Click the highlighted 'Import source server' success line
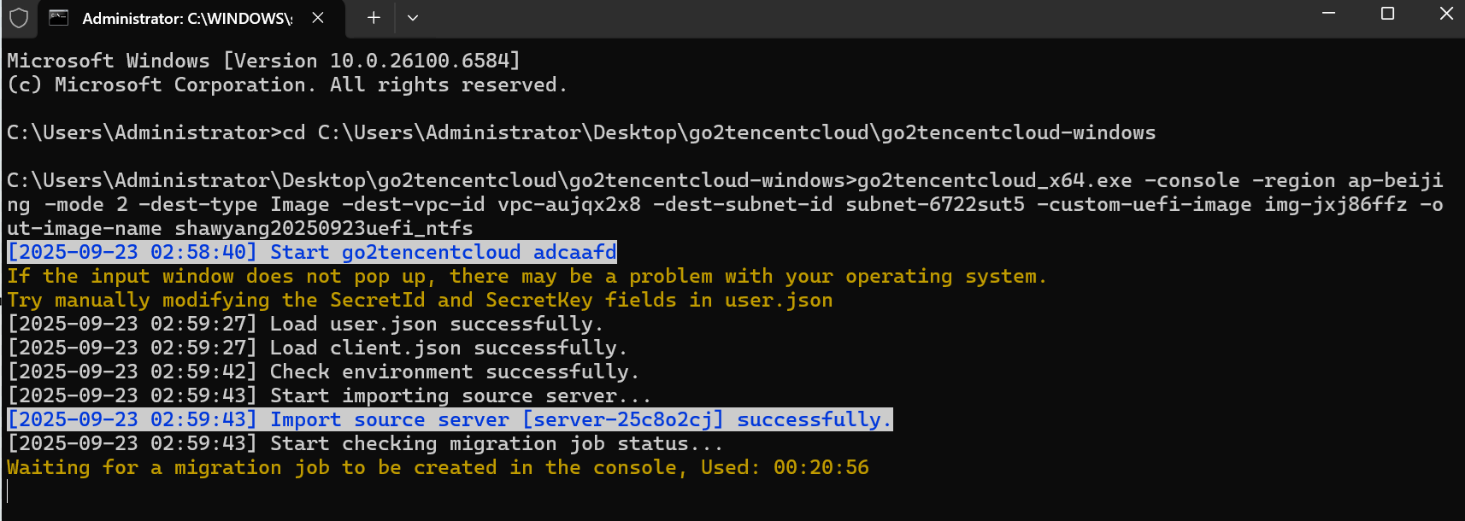Viewport: 1465px width, 521px height. click(450, 419)
